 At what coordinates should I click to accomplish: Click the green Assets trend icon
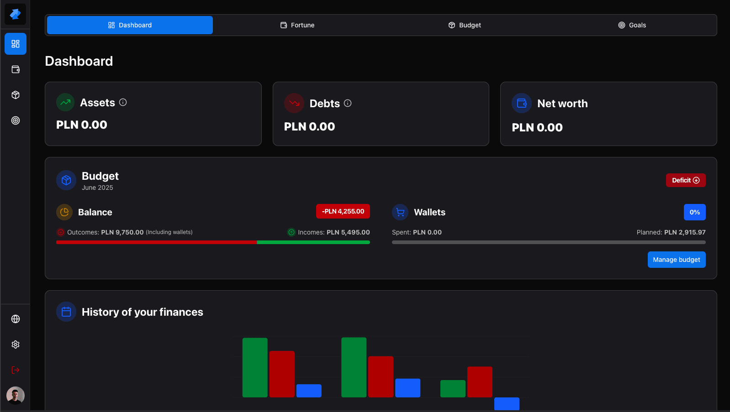65,102
